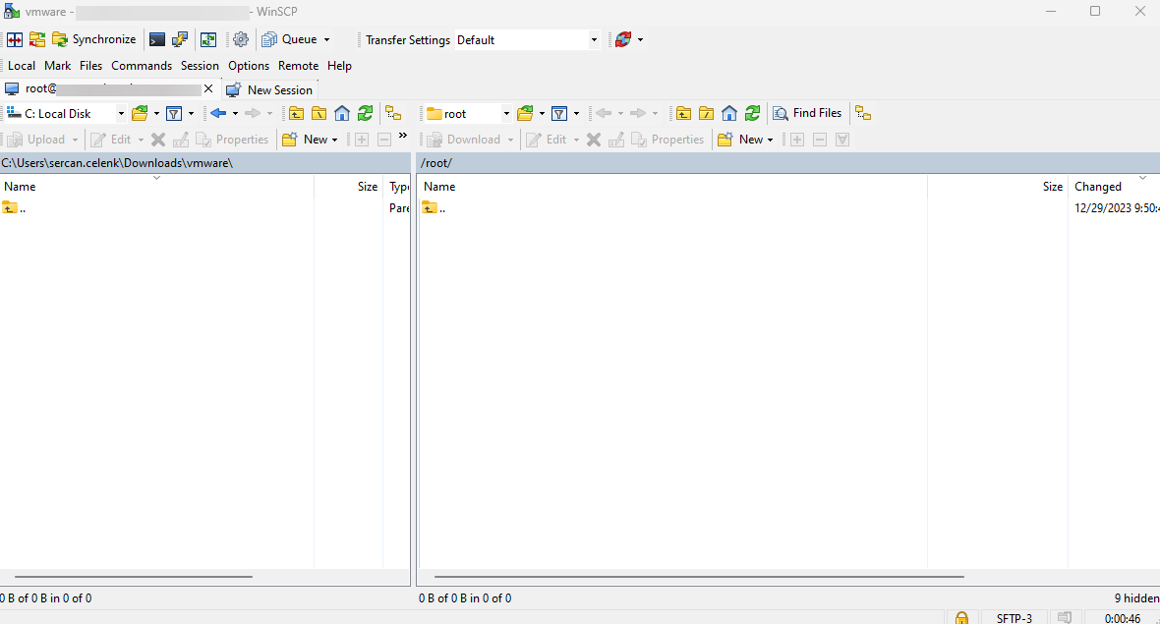Click the SFTP-3 protocol status label

pos(1015,618)
